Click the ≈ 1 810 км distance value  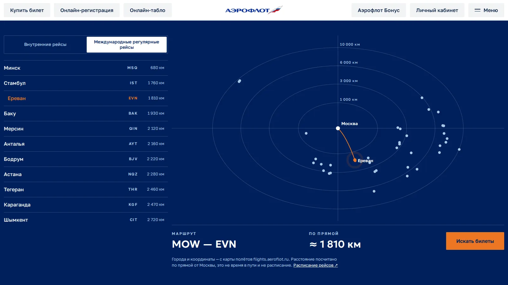(x=335, y=244)
